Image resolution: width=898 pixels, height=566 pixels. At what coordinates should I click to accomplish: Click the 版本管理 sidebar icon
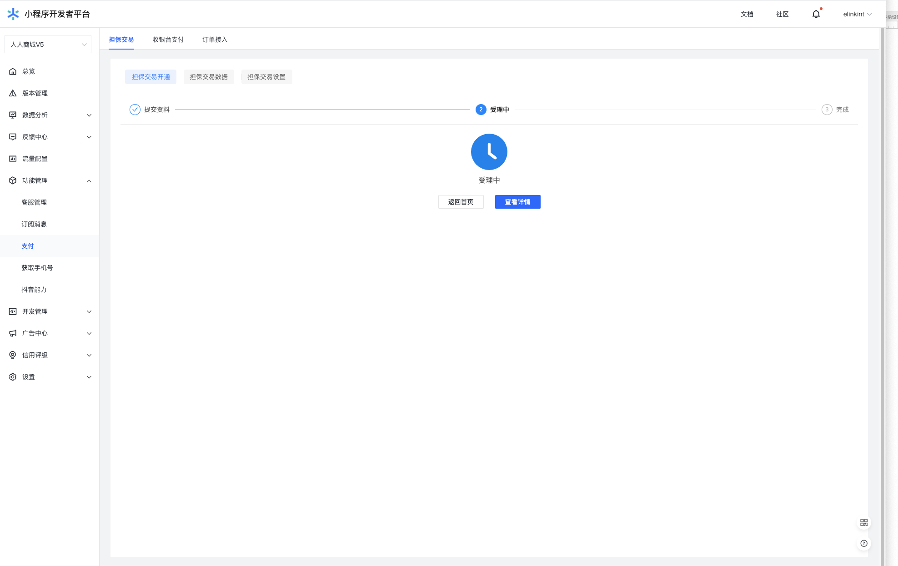coord(13,93)
